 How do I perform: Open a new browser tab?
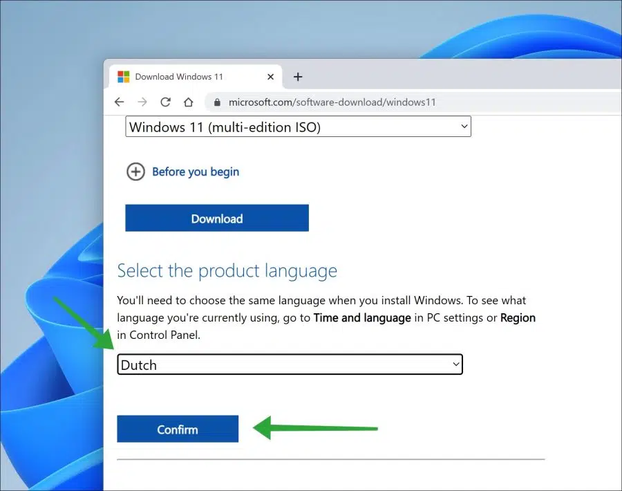[x=298, y=77]
